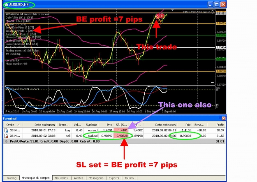Go to the Messagerie tab
The height and width of the screenshot is (182, 257).
click(x=96, y=178)
